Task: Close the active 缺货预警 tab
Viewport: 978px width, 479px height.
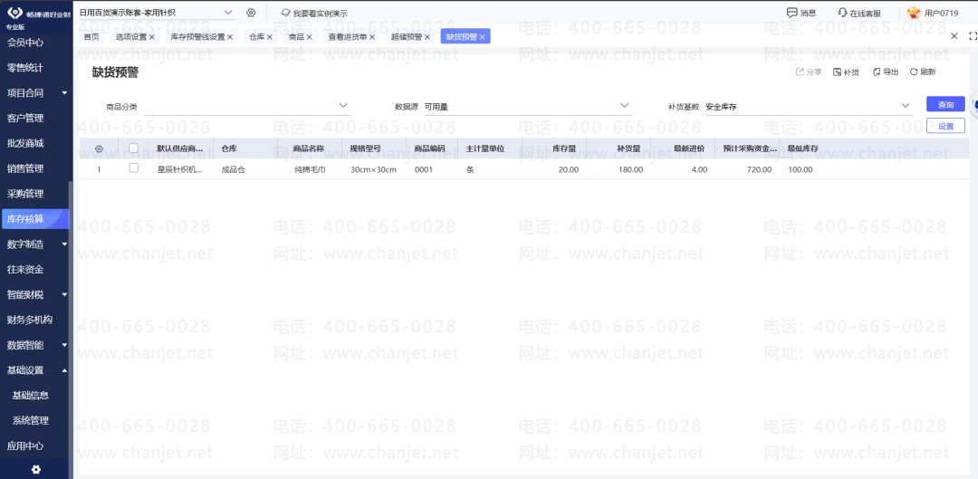Action: [x=482, y=37]
